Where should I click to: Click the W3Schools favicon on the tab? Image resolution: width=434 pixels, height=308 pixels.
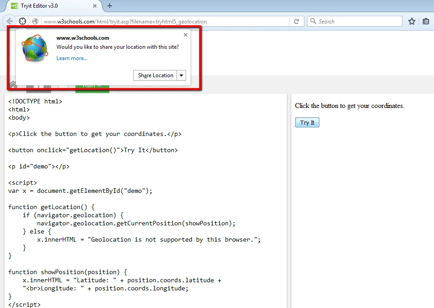(x=14, y=6)
